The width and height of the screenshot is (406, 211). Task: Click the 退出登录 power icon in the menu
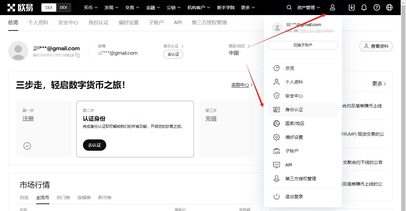[x=277, y=197]
